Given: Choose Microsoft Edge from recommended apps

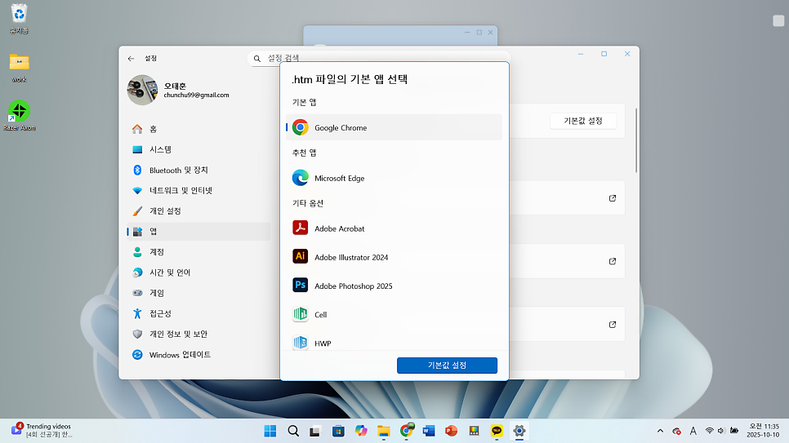Looking at the screenshot, I should click(394, 178).
